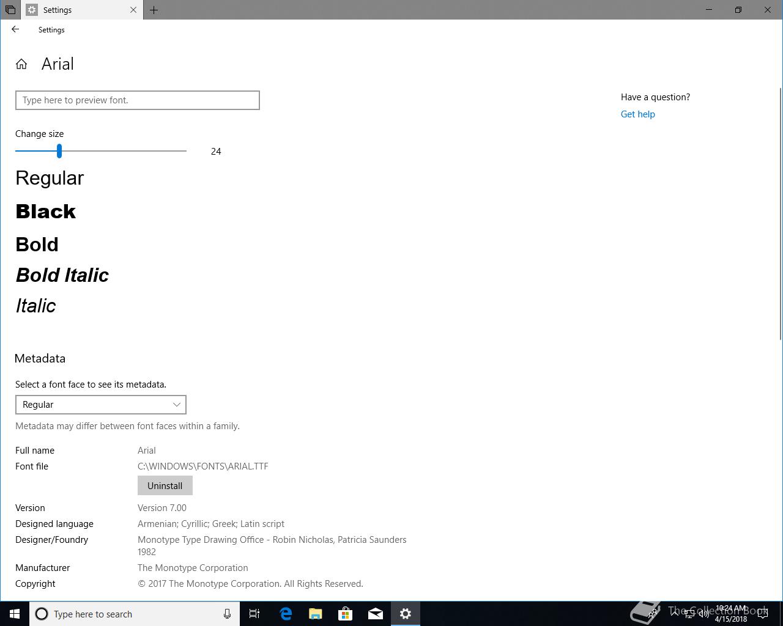Viewport: 783px width, 626px height.
Task: Click the Black font face preview
Action: pyautogui.click(x=46, y=212)
